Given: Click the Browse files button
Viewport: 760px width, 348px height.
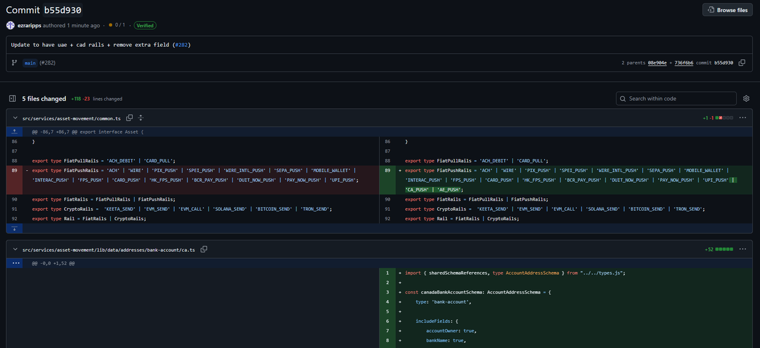Looking at the screenshot, I should [x=728, y=10].
